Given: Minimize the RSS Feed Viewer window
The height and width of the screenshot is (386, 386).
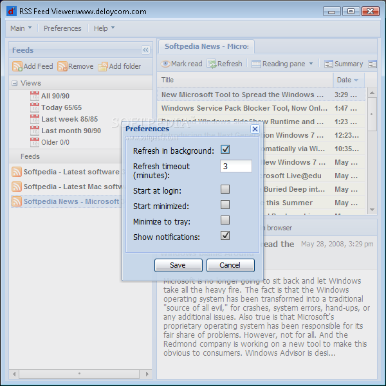Looking at the screenshot, I should [x=331, y=12].
